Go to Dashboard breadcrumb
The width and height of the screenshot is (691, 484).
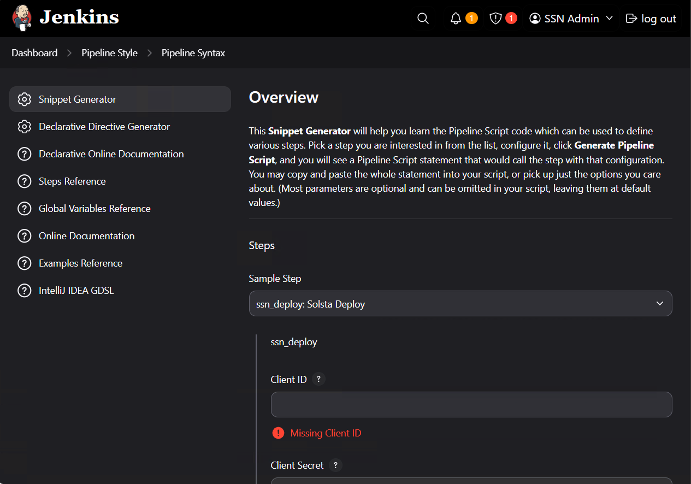click(34, 53)
